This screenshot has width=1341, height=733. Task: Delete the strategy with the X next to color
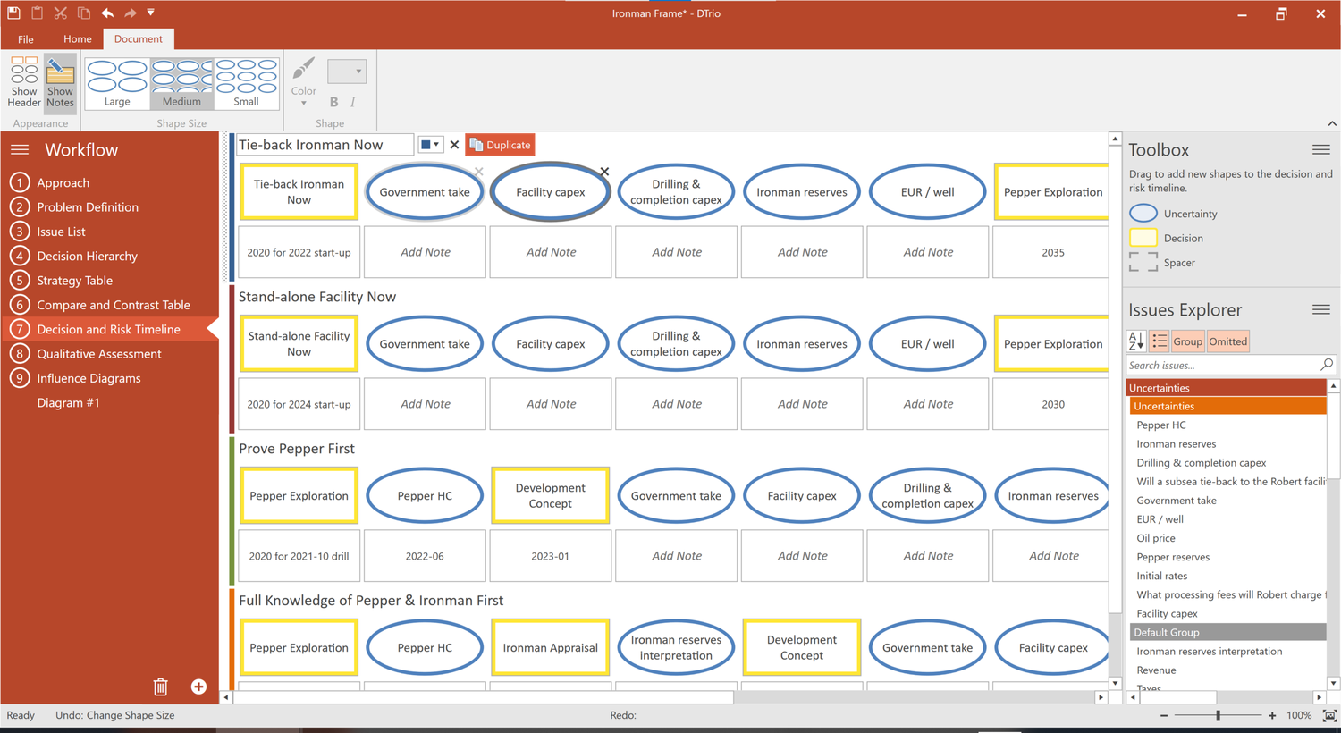(x=454, y=145)
